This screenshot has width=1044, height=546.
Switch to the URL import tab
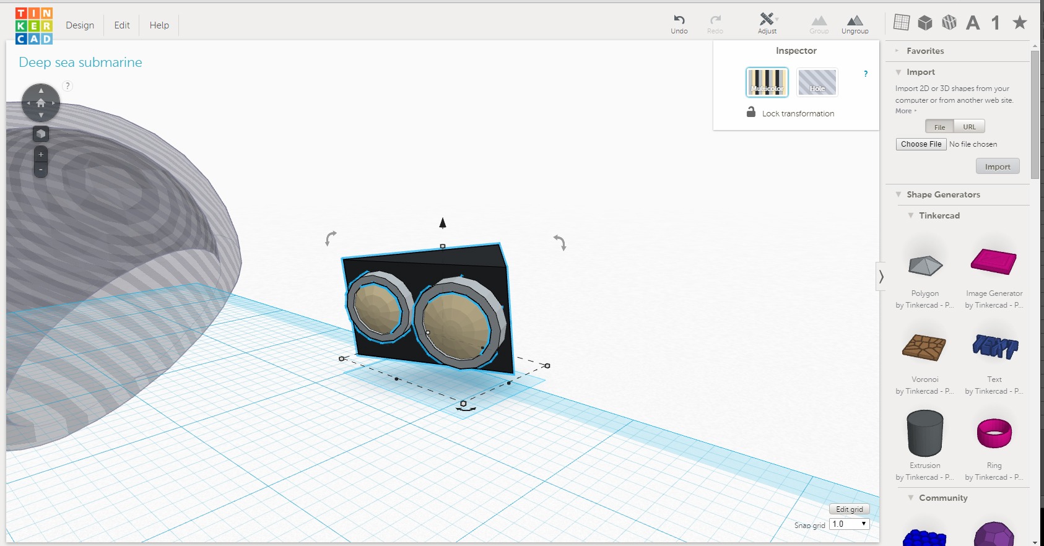[x=969, y=127]
